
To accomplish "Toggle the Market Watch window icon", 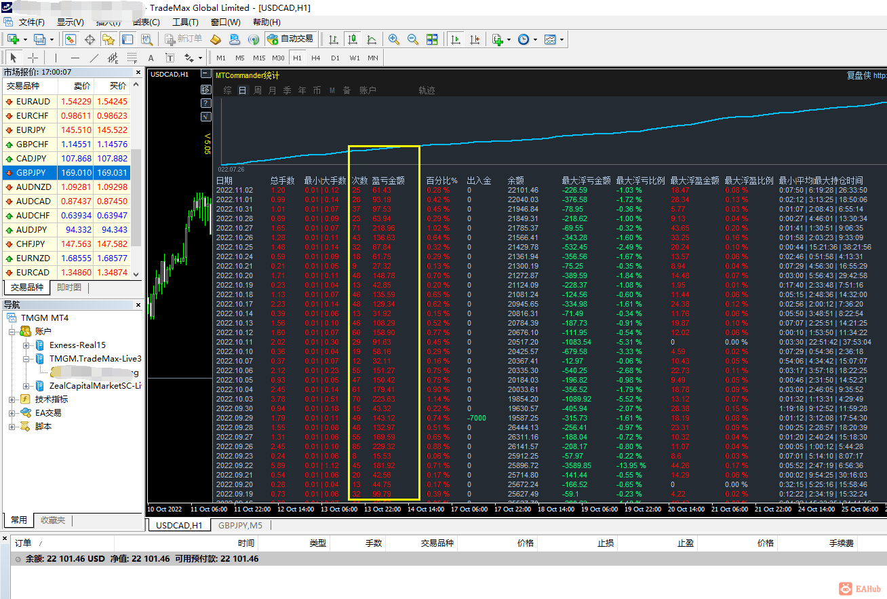I will (70, 39).
